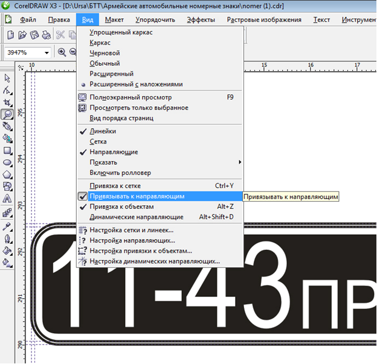Image resolution: width=377 pixels, height=364 pixels.
Task: Select the Basic Shapes tool
Action: (x=7, y=187)
